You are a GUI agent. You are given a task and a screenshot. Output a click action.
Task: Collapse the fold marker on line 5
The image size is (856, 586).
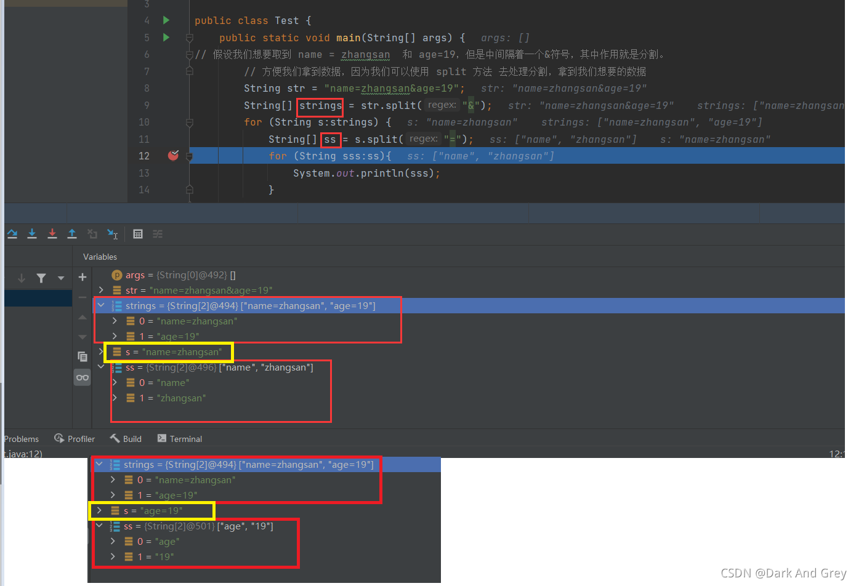click(190, 38)
